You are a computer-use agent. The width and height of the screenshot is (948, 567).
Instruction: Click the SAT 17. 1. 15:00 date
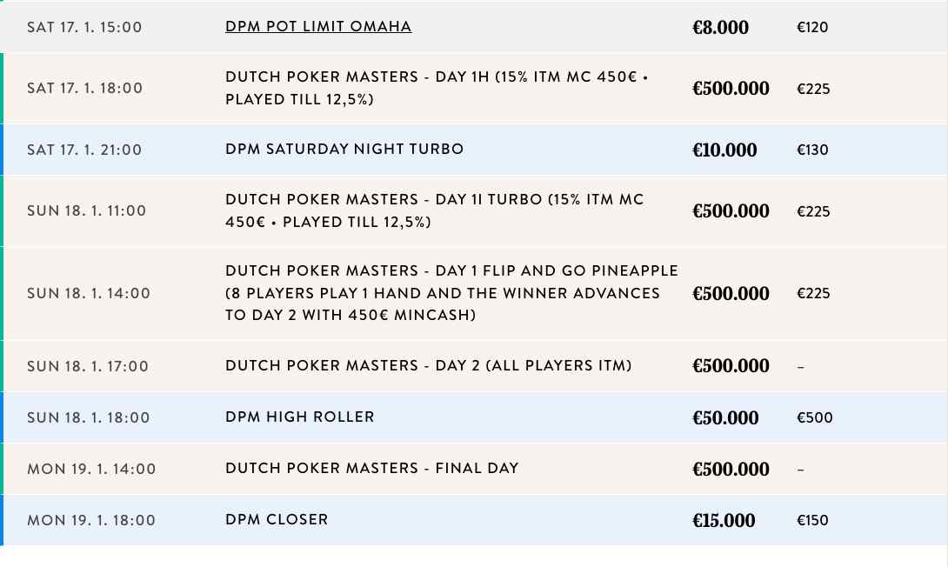click(84, 28)
